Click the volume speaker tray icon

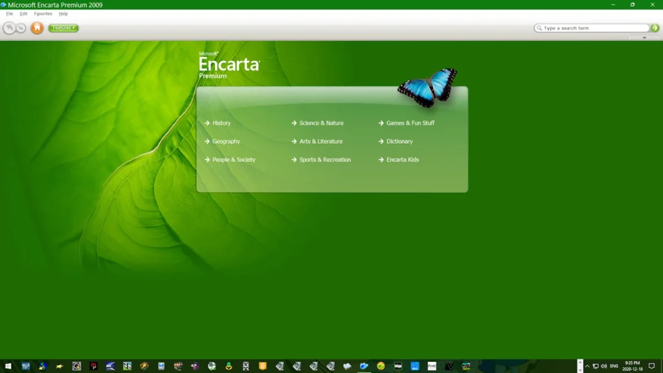(x=604, y=366)
